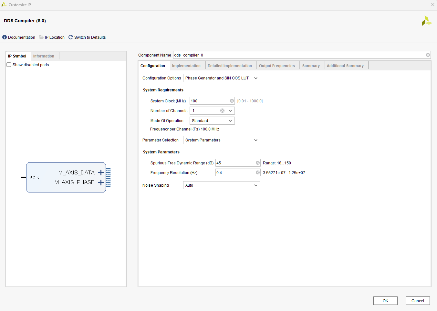437x311 pixels.
Task: Click the M_AXIS_DATA port label
Action: pos(77,172)
